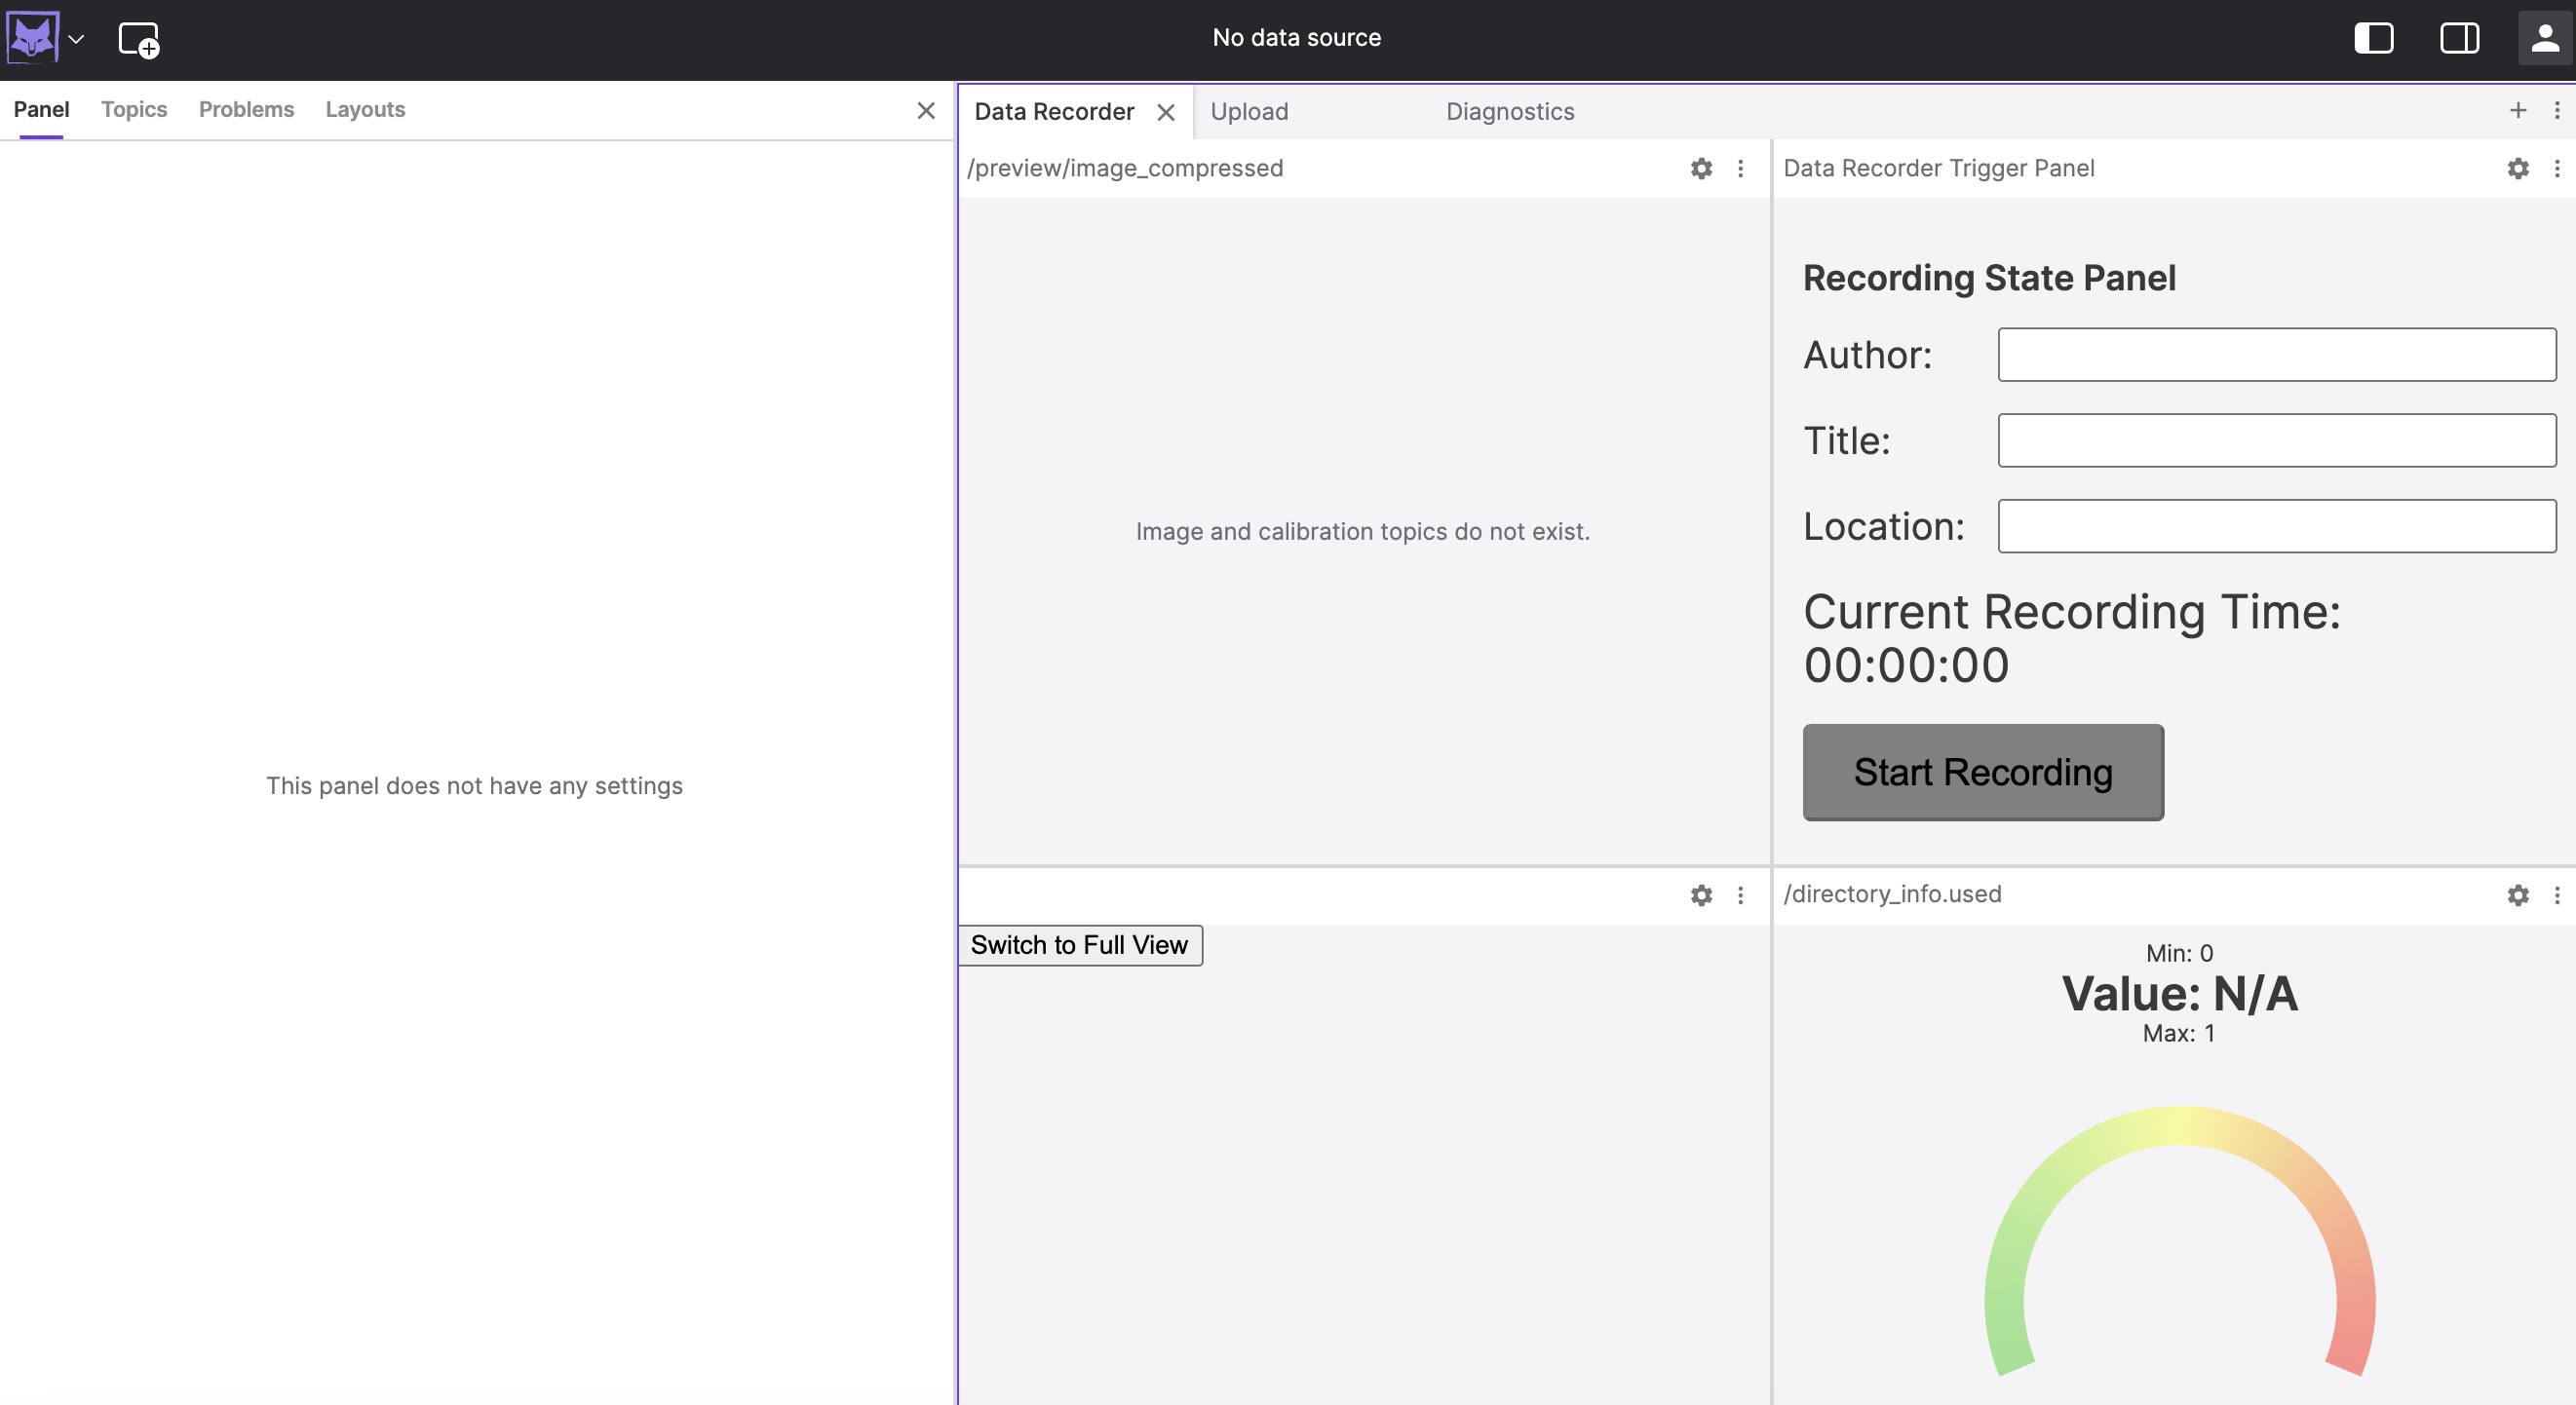
Task: Open settings for Data Recorder Trigger Panel
Action: [x=2518, y=168]
